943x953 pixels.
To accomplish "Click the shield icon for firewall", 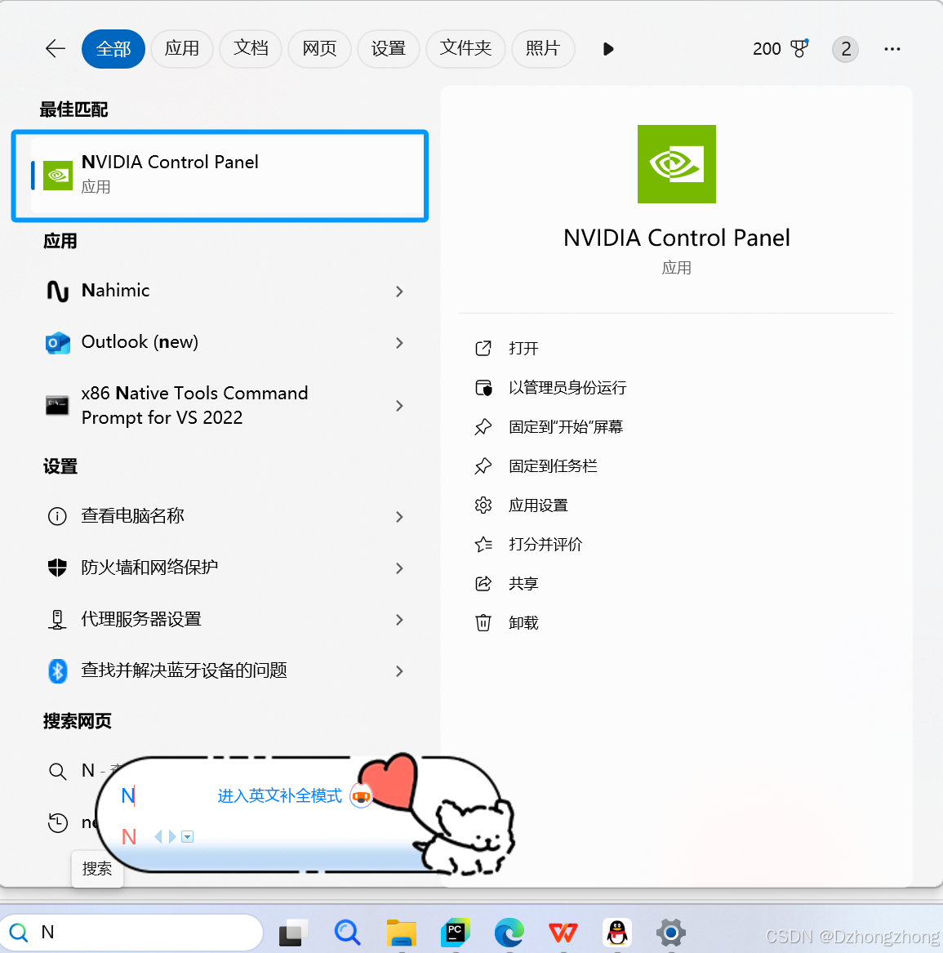I will pyautogui.click(x=57, y=568).
